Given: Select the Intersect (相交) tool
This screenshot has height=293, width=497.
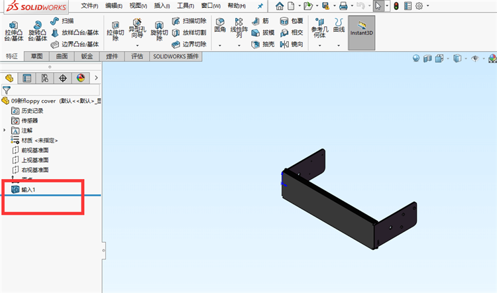Looking at the screenshot, I should (x=292, y=32).
